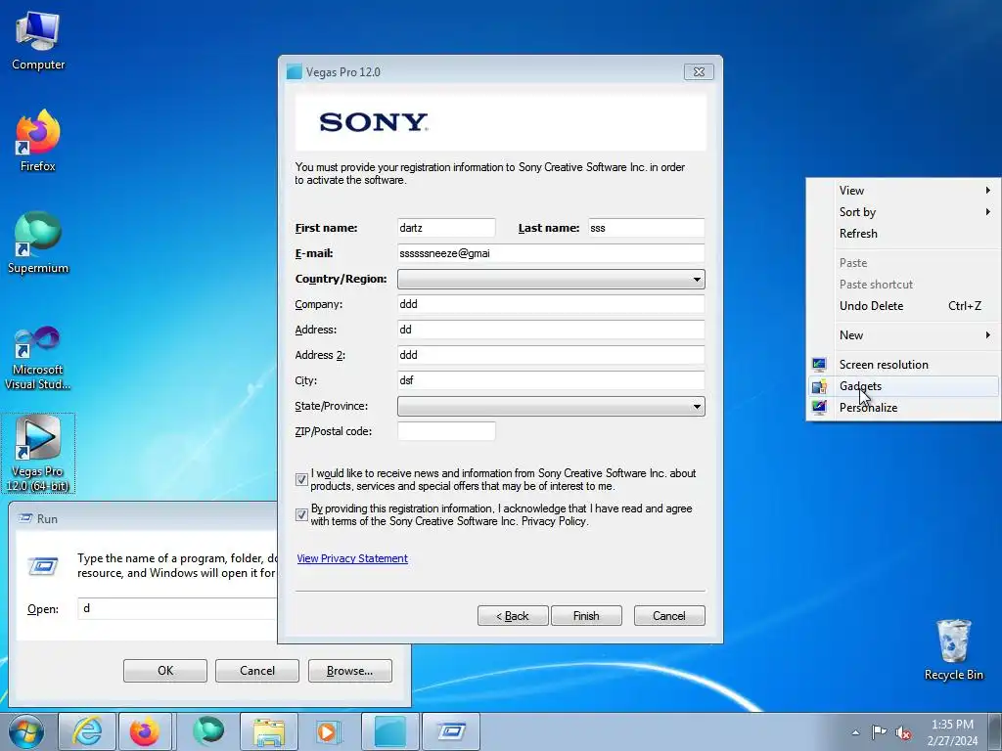Image resolution: width=1002 pixels, height=751 pixels.
Task: Click the Open field in Run dialog
Action: 178,608
